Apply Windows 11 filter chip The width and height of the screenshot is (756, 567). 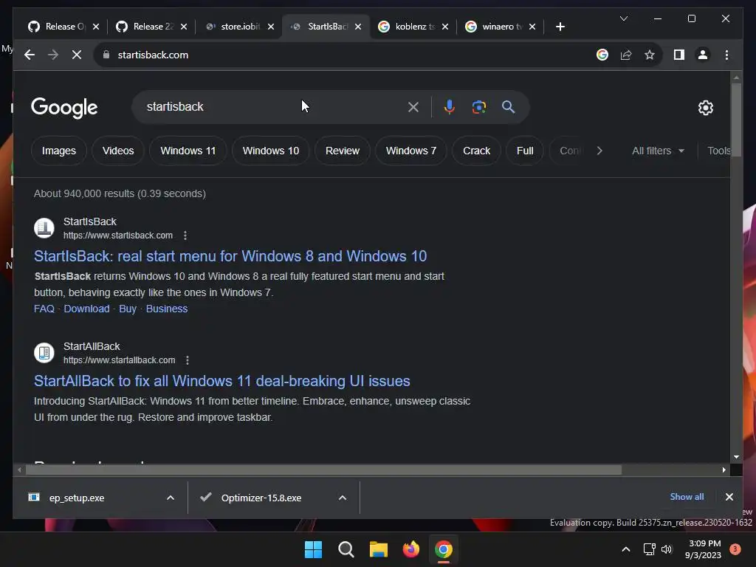pos(188,151)
